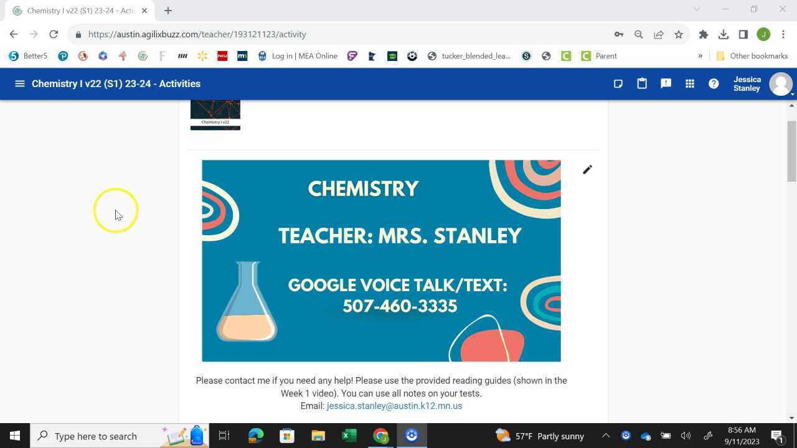Expand hidden bookmarks with chevron

700,56
